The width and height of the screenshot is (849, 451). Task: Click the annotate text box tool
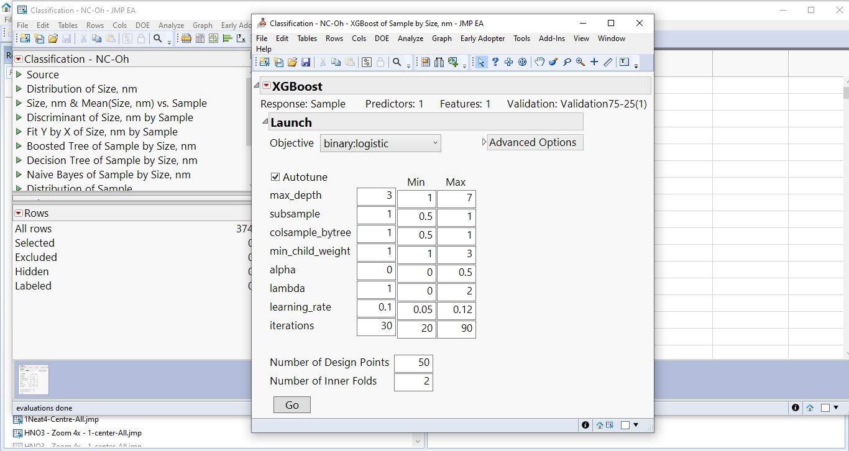click(x=624, y=61)
